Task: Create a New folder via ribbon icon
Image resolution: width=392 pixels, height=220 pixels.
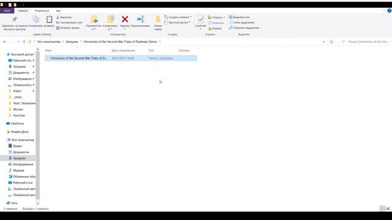Action: tap(158, 20)
